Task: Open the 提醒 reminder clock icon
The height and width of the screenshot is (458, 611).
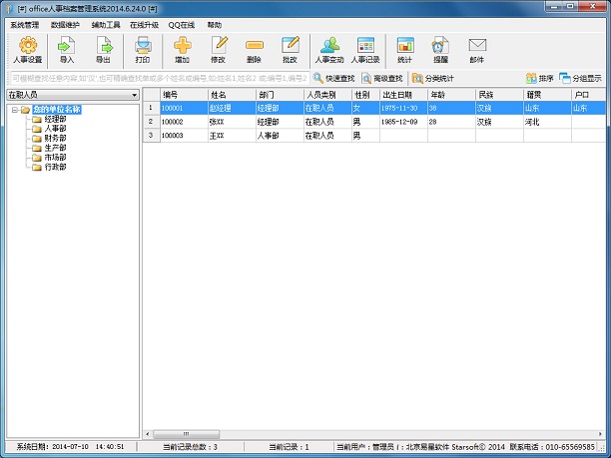Action: (x=439, y=49)
